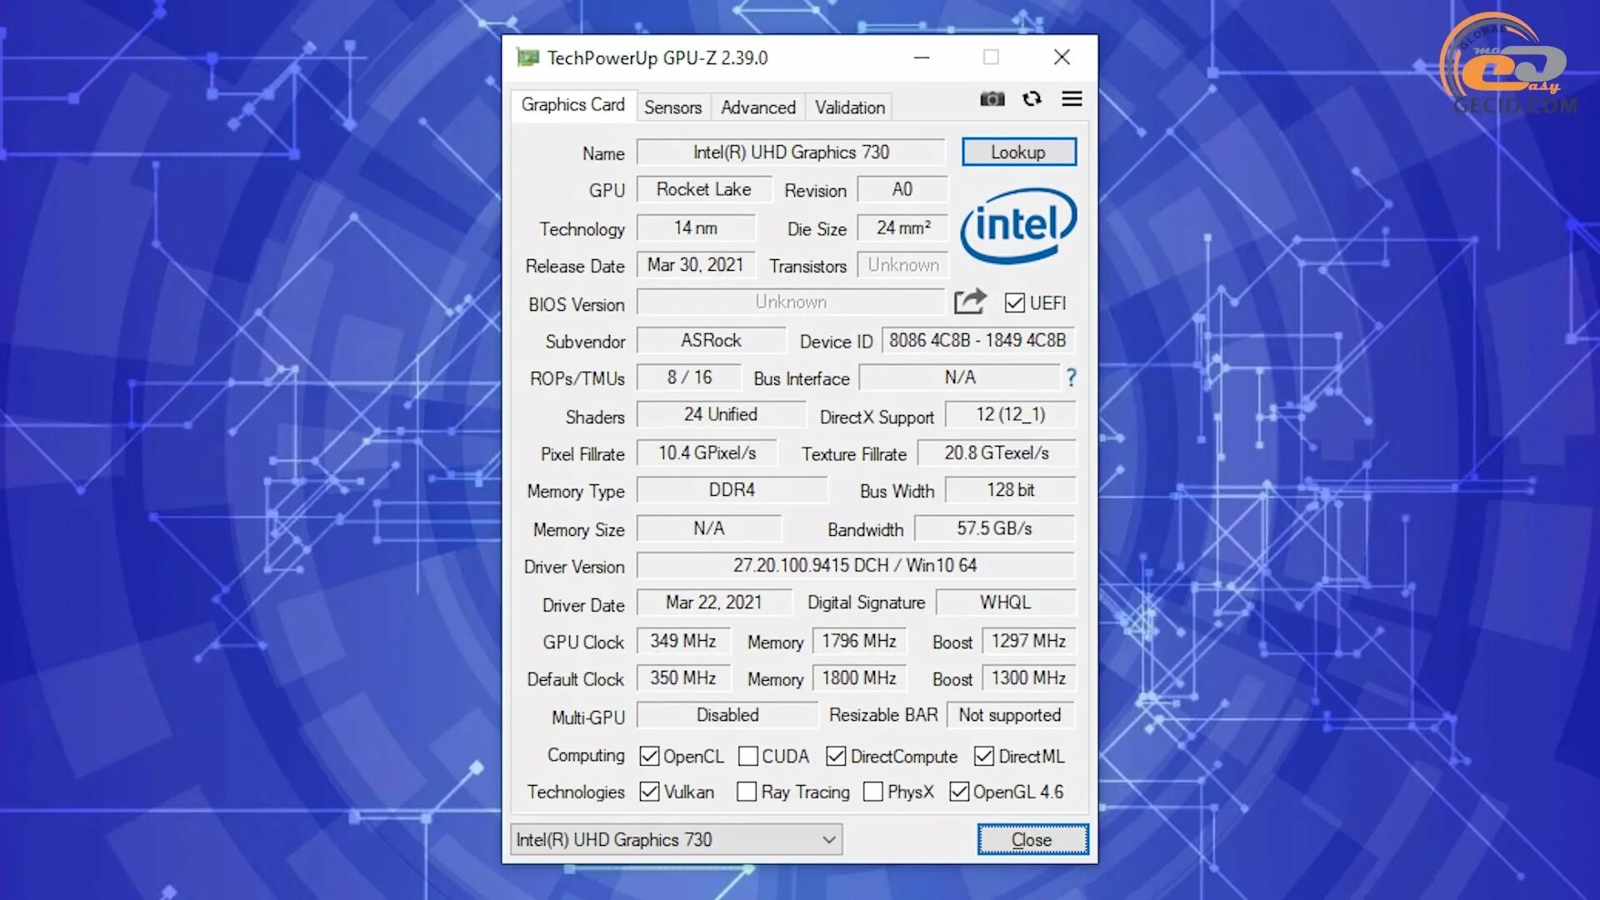
Task: Switch to the Advanced tab
Action: tap(757, 107)
